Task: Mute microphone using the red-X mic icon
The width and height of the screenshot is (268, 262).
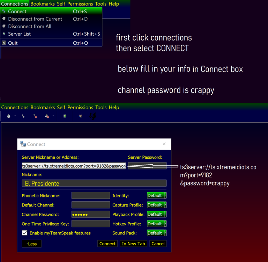Action: pyautogui.click(x=35, y=116)
